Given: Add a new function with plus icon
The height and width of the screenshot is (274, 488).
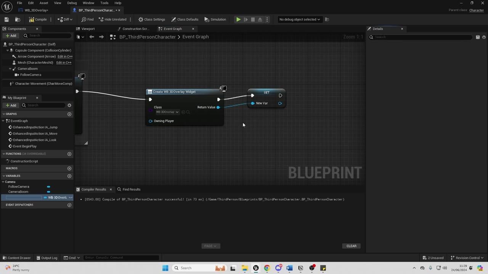Looking at the screenshot, I should click(69, 154).
